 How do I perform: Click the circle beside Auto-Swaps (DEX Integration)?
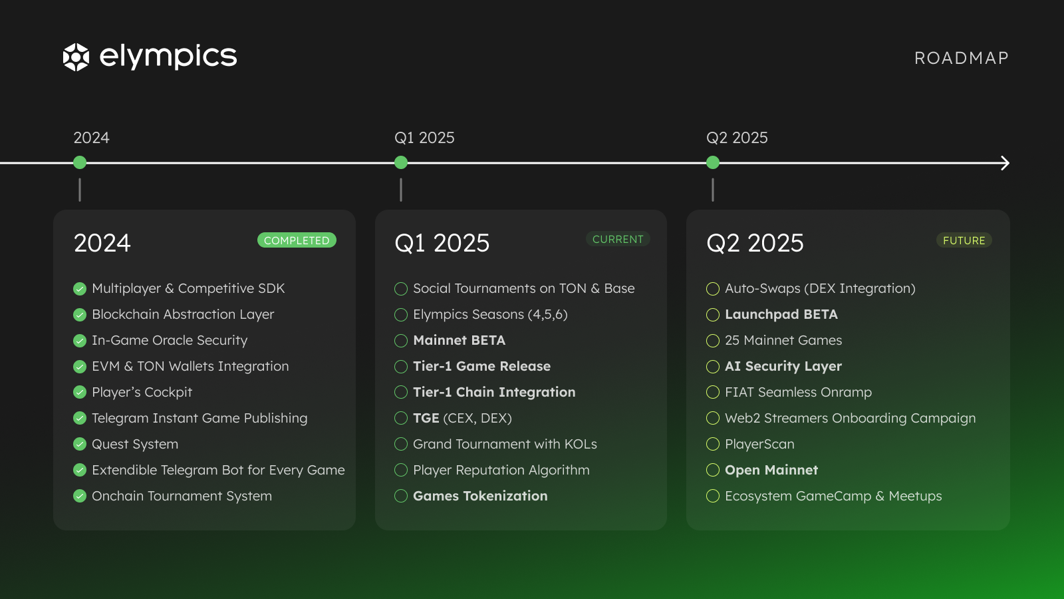713,289
